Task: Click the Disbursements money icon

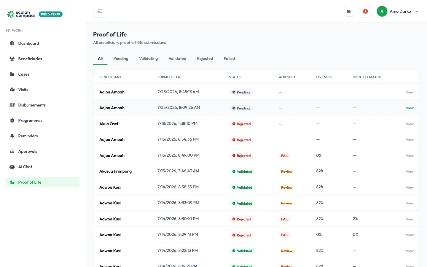Action: click(12, 105)
